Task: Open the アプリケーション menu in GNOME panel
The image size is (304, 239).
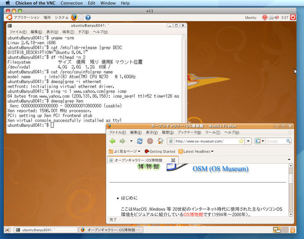Action: (x=27, y=18)
